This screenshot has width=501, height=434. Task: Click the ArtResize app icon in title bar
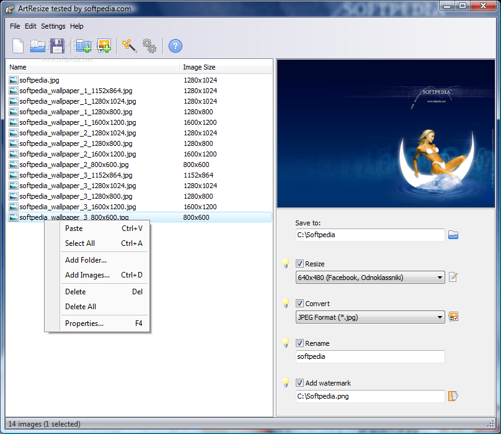[10, 9]
